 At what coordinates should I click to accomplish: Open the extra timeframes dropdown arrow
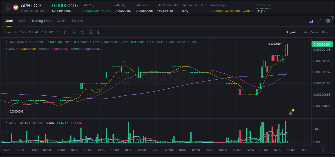(58, 32)
